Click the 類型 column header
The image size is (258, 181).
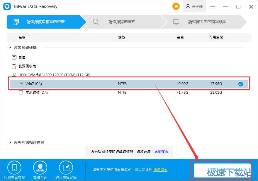pyautogui.click(x=122, y=37)
